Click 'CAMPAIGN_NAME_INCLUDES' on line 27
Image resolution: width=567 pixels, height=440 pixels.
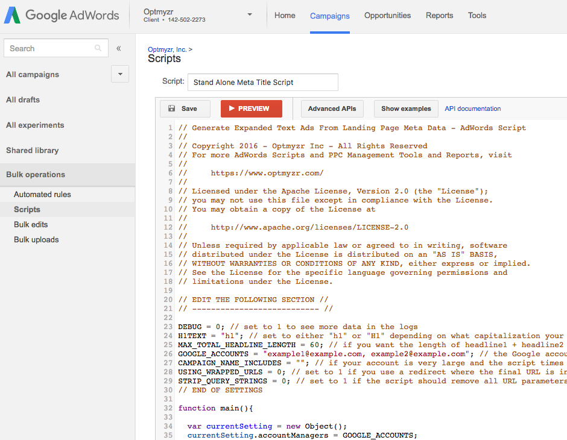(230, 363)
